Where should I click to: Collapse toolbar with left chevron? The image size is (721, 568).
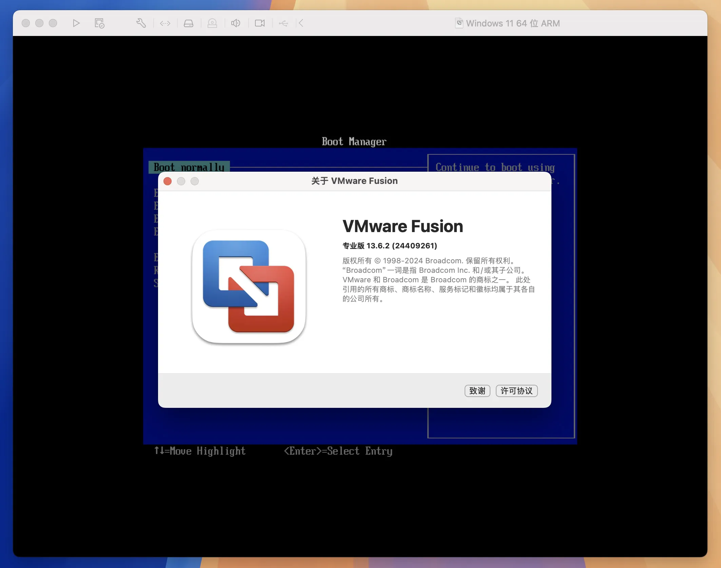coord(301,23)
